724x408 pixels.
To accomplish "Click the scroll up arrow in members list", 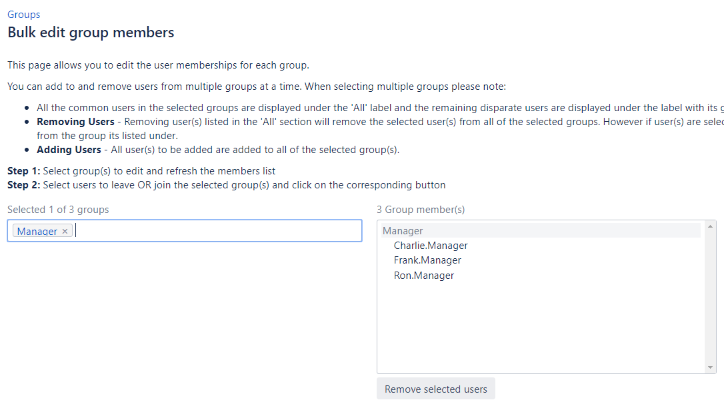I will (x=711, y=227).
